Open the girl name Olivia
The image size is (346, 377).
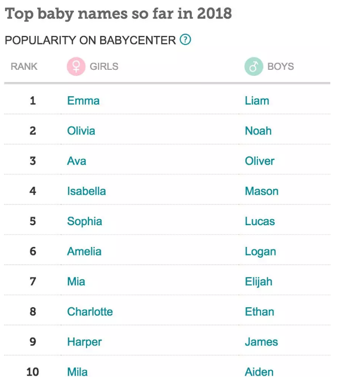[81, 131]
